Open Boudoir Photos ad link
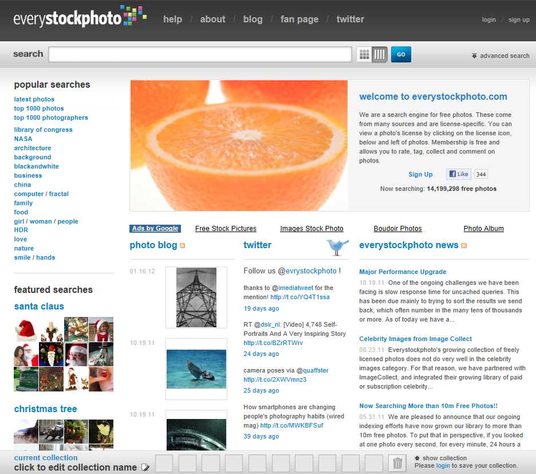The height and width of the screenshot is (474, 536). (398, 229)
